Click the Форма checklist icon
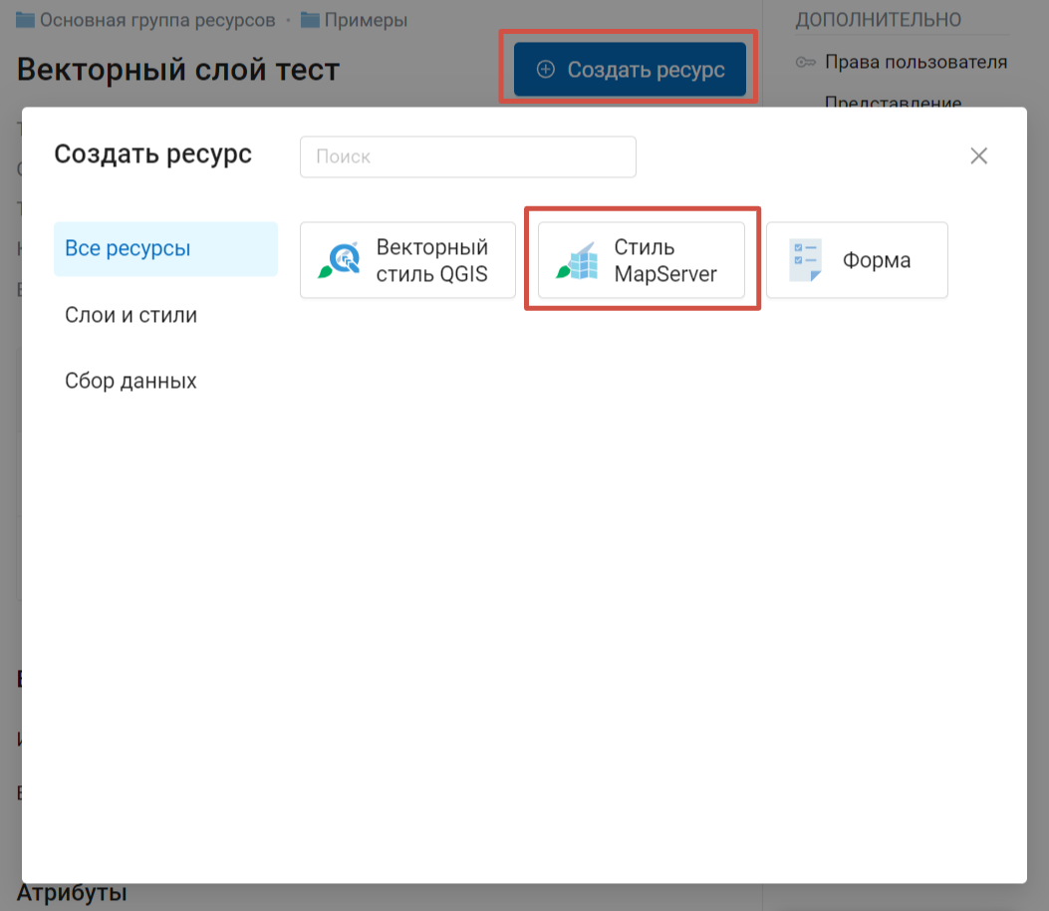Screen dimensions: 1049x911 806,260
